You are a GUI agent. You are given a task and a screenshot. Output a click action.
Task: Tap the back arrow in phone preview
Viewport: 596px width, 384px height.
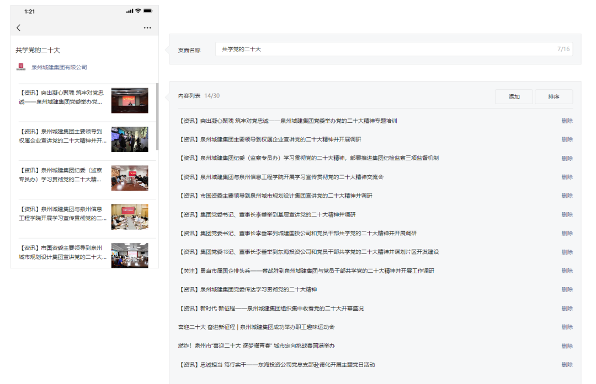18,28
